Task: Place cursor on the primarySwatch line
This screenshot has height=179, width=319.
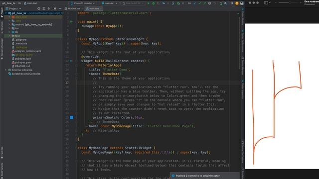Action: pos(118,117)
